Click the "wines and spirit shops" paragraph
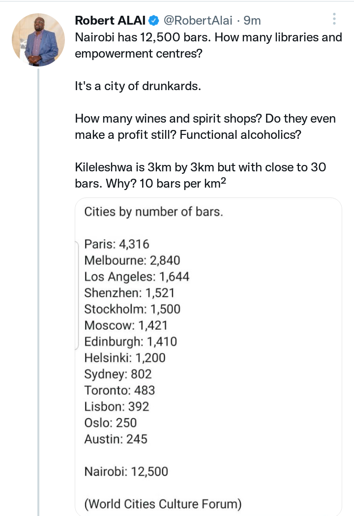 point(205,127)
